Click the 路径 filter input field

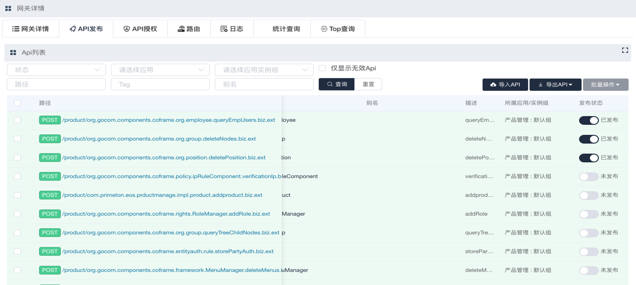56,84
